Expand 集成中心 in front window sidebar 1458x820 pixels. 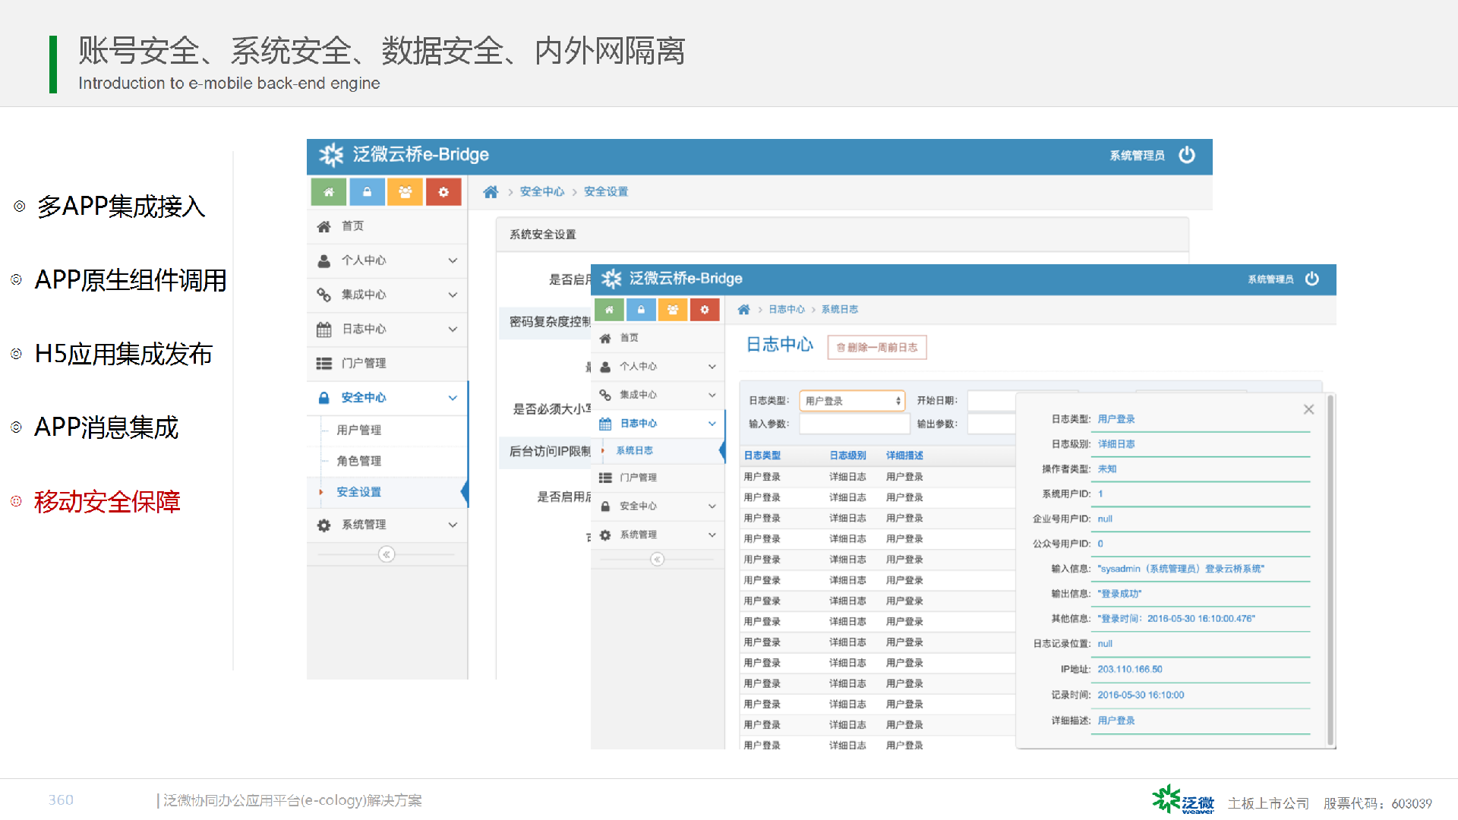tap(658, 395)
